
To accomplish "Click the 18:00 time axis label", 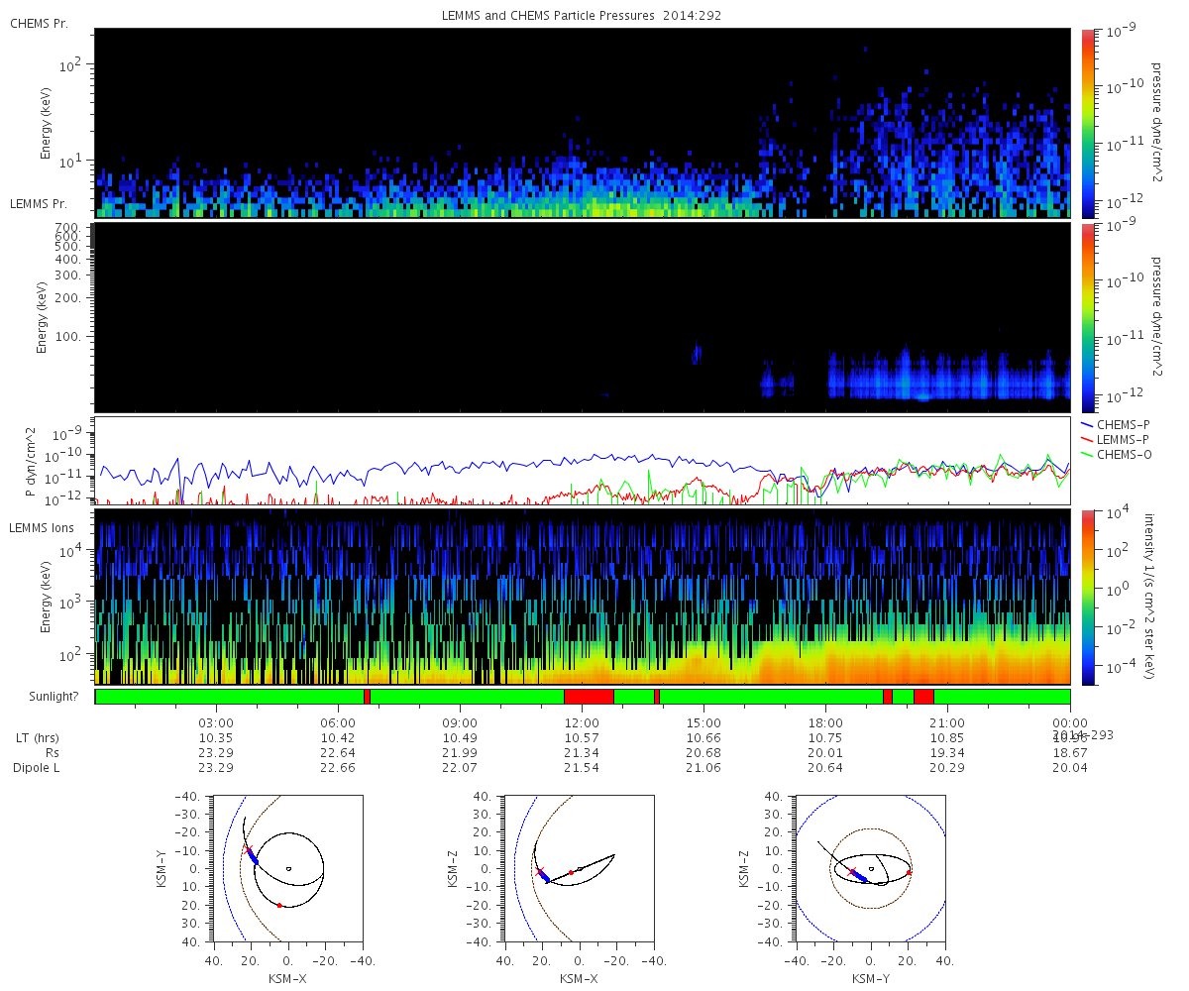I will [x=825, y=722].
